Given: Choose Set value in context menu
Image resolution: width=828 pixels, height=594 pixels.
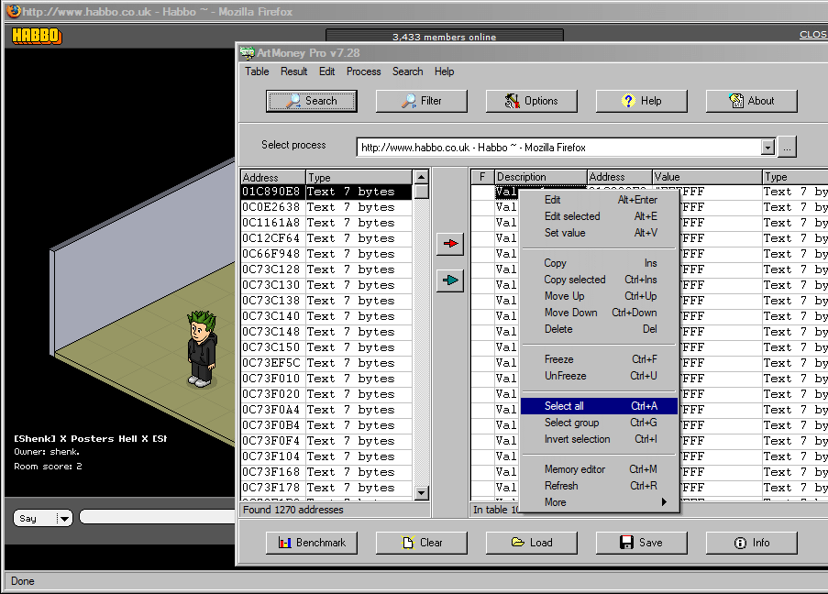Looking at the screenshot, I should pos(600,232).
